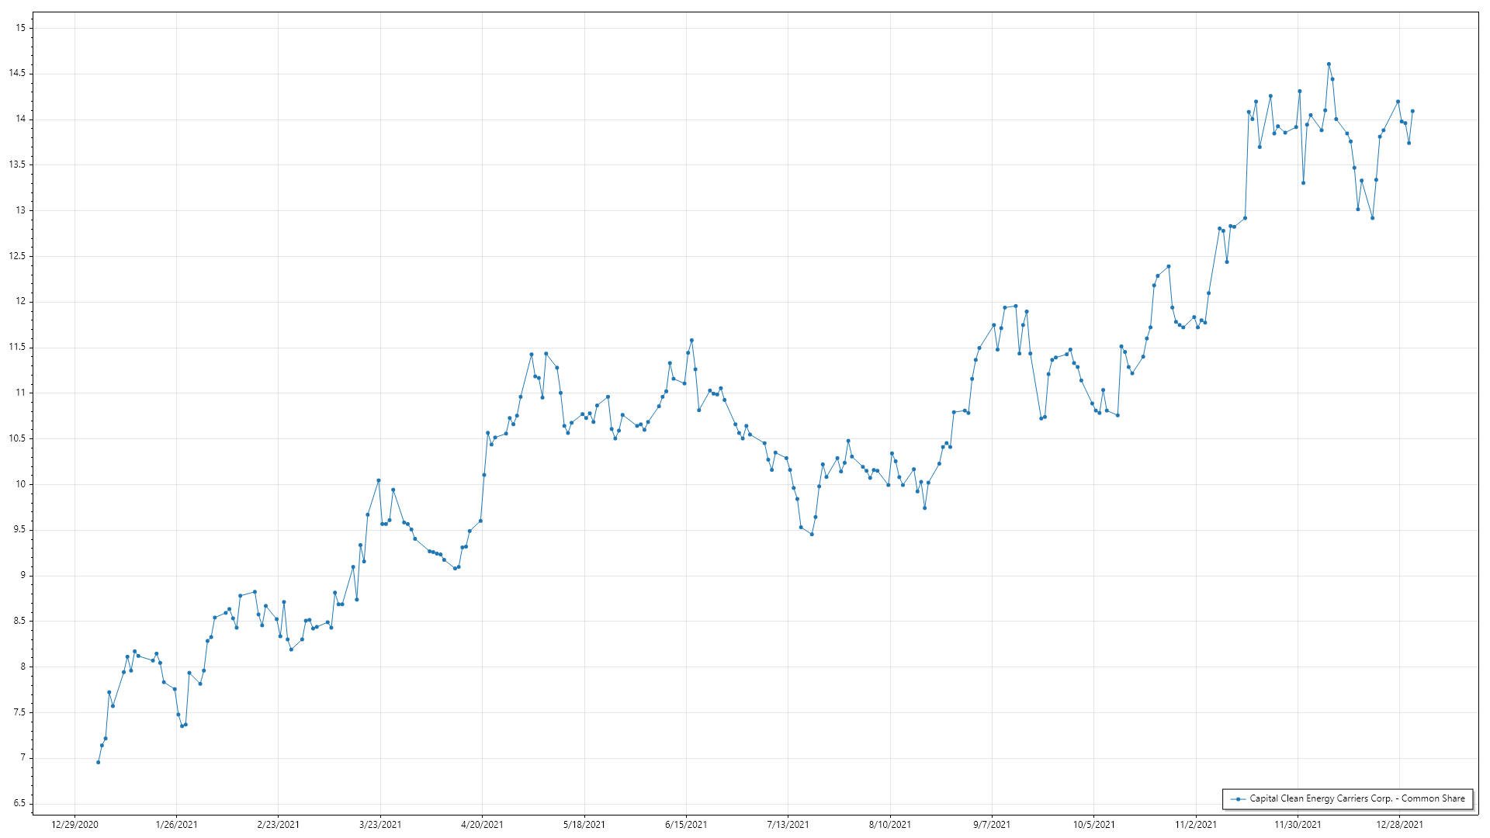Viewport: 1490px width, 838px height.
Task: Click the 11/2/2021 x-axis date label
Action: 1196,824
